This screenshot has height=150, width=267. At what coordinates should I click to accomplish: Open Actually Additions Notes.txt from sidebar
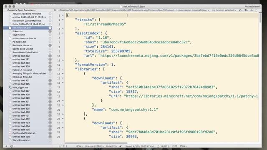coord(27,14)
